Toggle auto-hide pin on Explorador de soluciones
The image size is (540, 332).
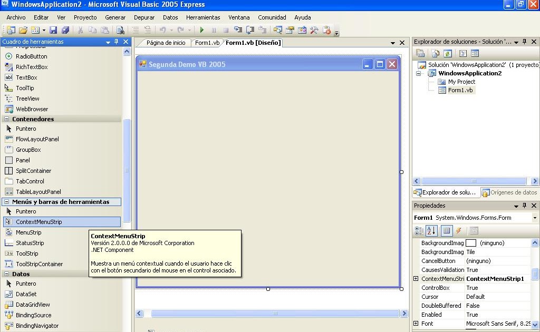tap(525, 42)
